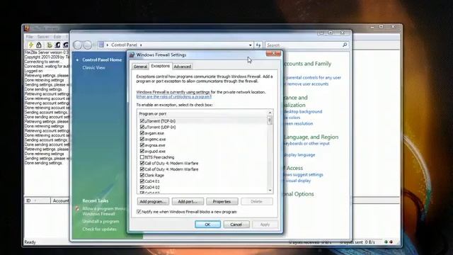Screen dimensions: 453x255
Task: Click the exceptions list scrollbar thumb
Action: point(270,120)
